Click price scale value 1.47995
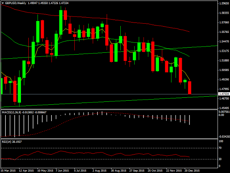This screenshot has width=230, height=173. [x=224, y=89]
